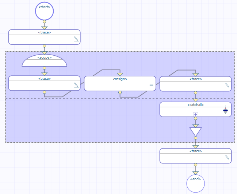Click the pencil icon on the right scope trace node

point(227,85)
